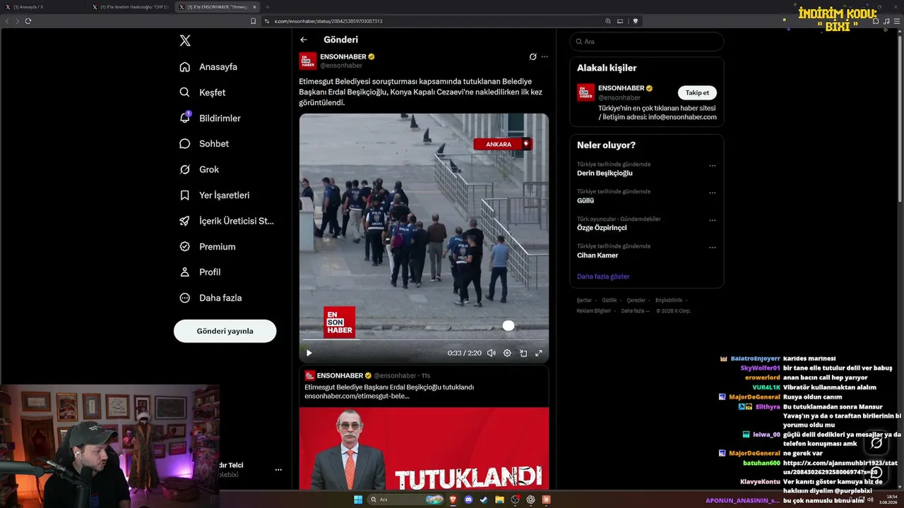904x508 pixels.
Task: Open account menu dots beside Telci
Action: (278, 470)
